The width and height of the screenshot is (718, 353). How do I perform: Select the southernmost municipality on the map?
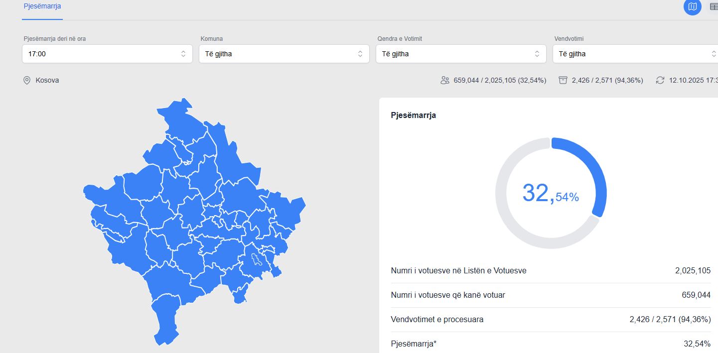[165, 319]
